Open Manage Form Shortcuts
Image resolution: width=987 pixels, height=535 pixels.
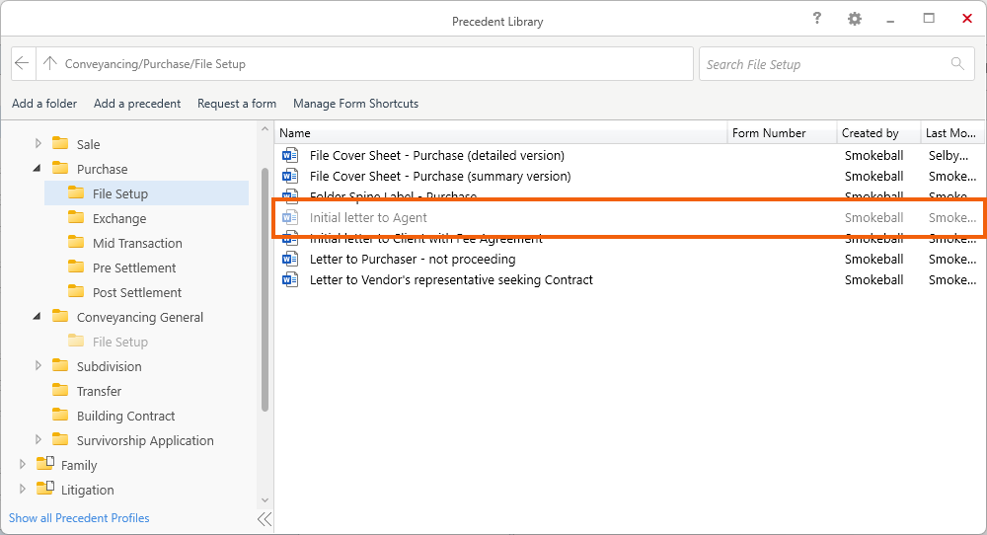point(355,104)
